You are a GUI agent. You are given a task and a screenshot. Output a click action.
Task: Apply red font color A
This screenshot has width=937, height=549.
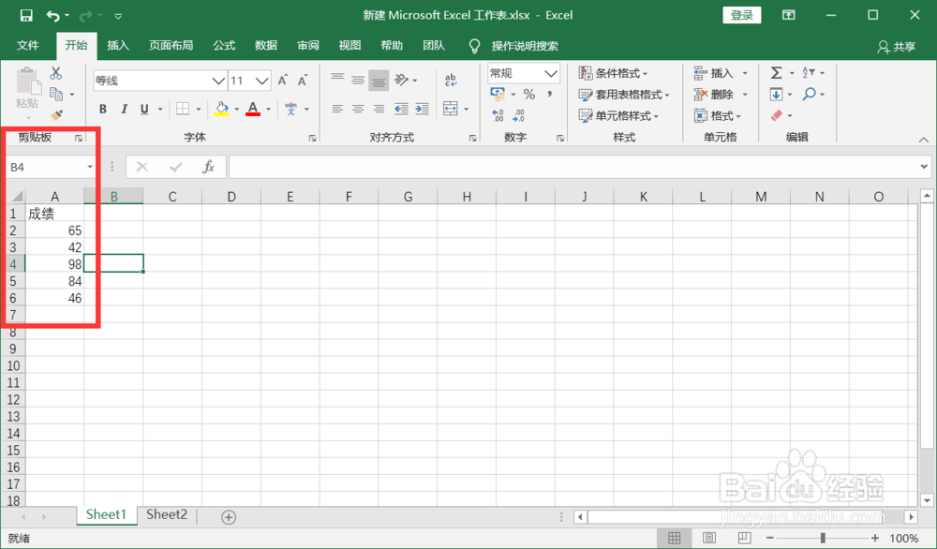(x=253, y=109)
